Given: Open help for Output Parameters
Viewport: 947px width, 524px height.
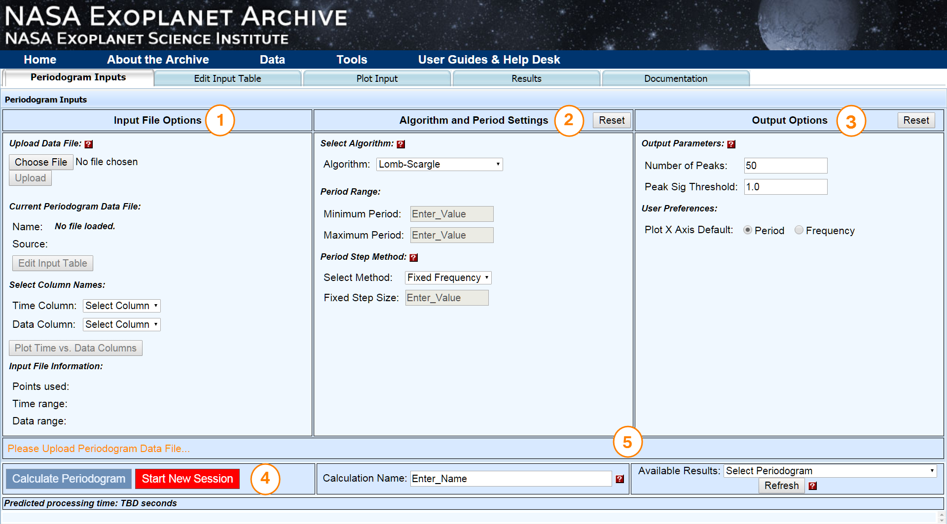Looking at the screenshot, I should [731, 144].
